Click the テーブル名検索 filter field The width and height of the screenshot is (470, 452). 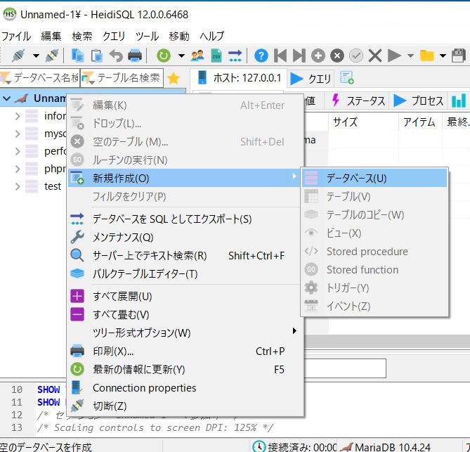(x=122, y=78)
